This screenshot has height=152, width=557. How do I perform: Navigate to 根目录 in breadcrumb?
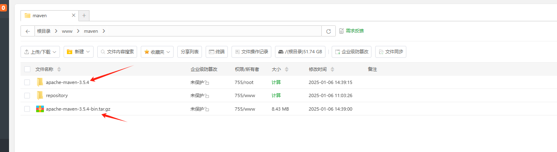pyautogui.click(x=44, y=31)
